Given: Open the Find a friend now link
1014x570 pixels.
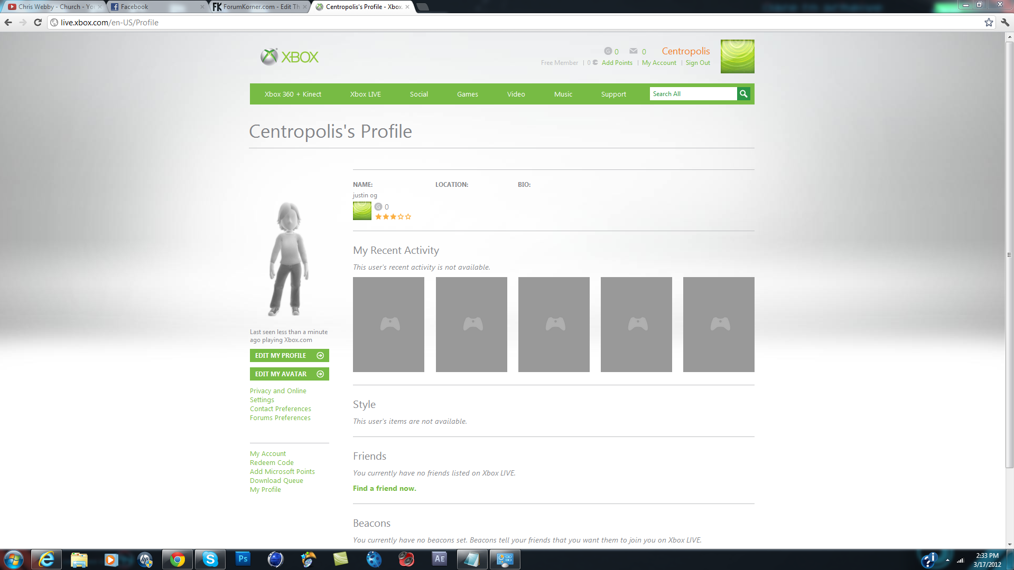Looking at the screenshot, I should coord(384,488).
